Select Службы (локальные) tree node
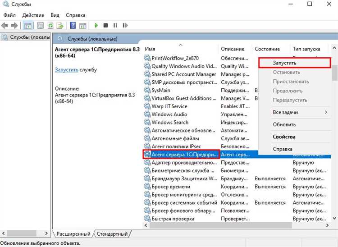Image resolution: width=338 pixels, height=247 pixels. click(26, 37)
